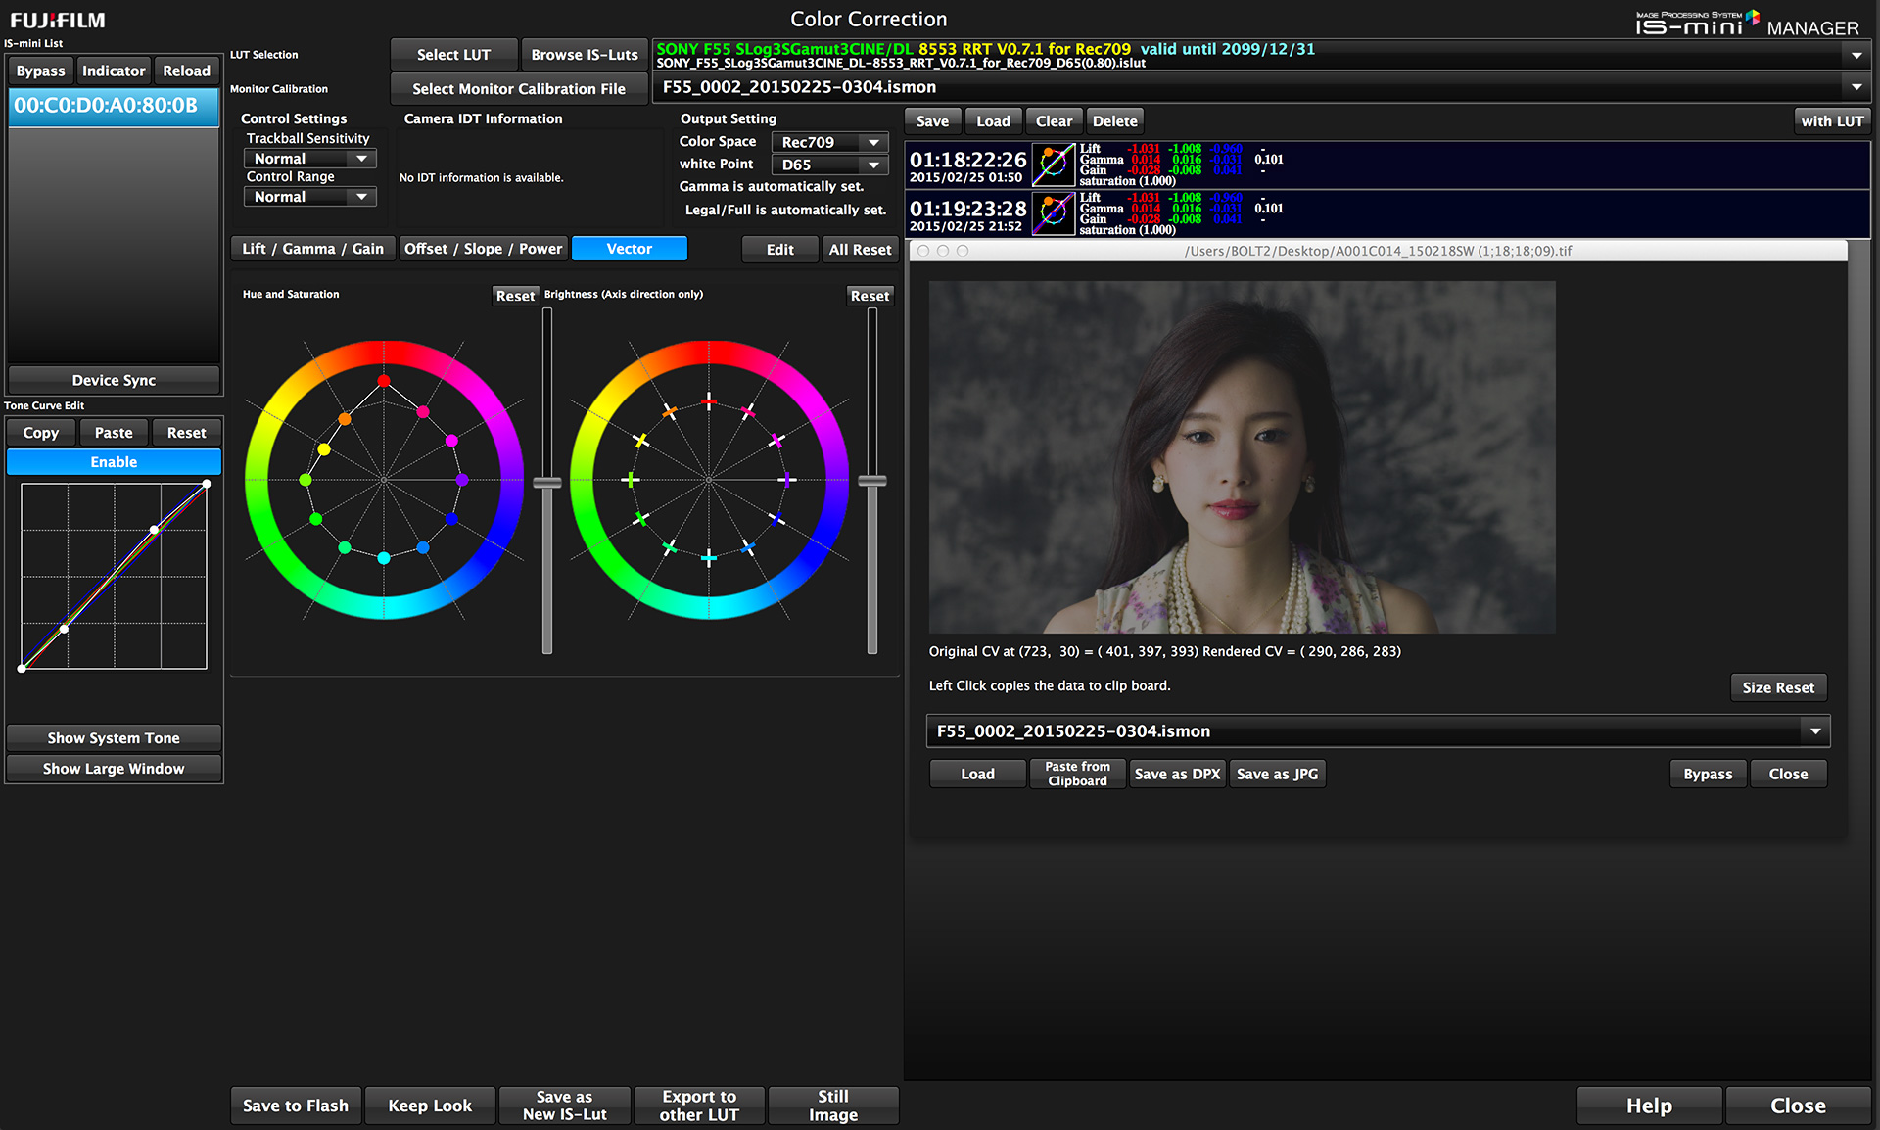
Task: Click the red hue point on saturation wheel
Action: tap(384, 381)
